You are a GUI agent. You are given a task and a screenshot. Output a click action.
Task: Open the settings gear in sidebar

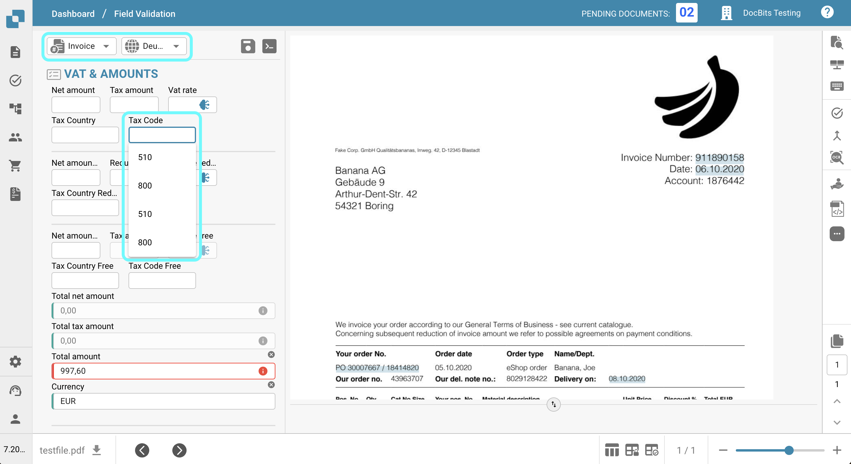(x=15, y=362)
